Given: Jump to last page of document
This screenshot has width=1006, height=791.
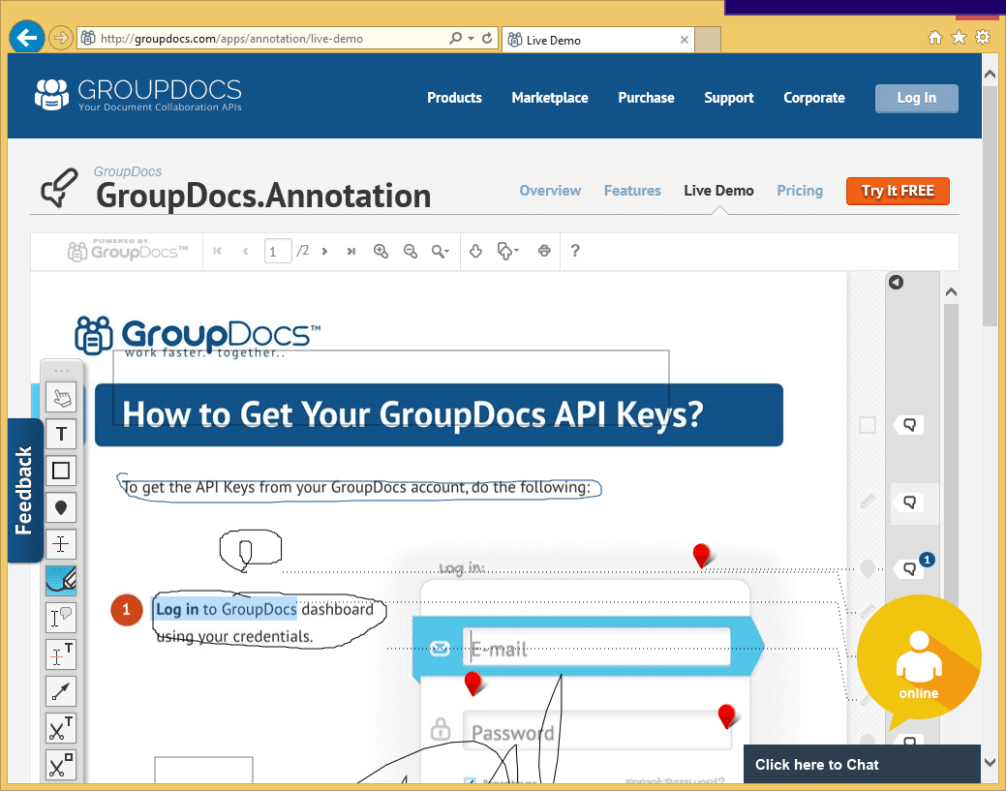Looking at the screenshot, I should [351, 251].
